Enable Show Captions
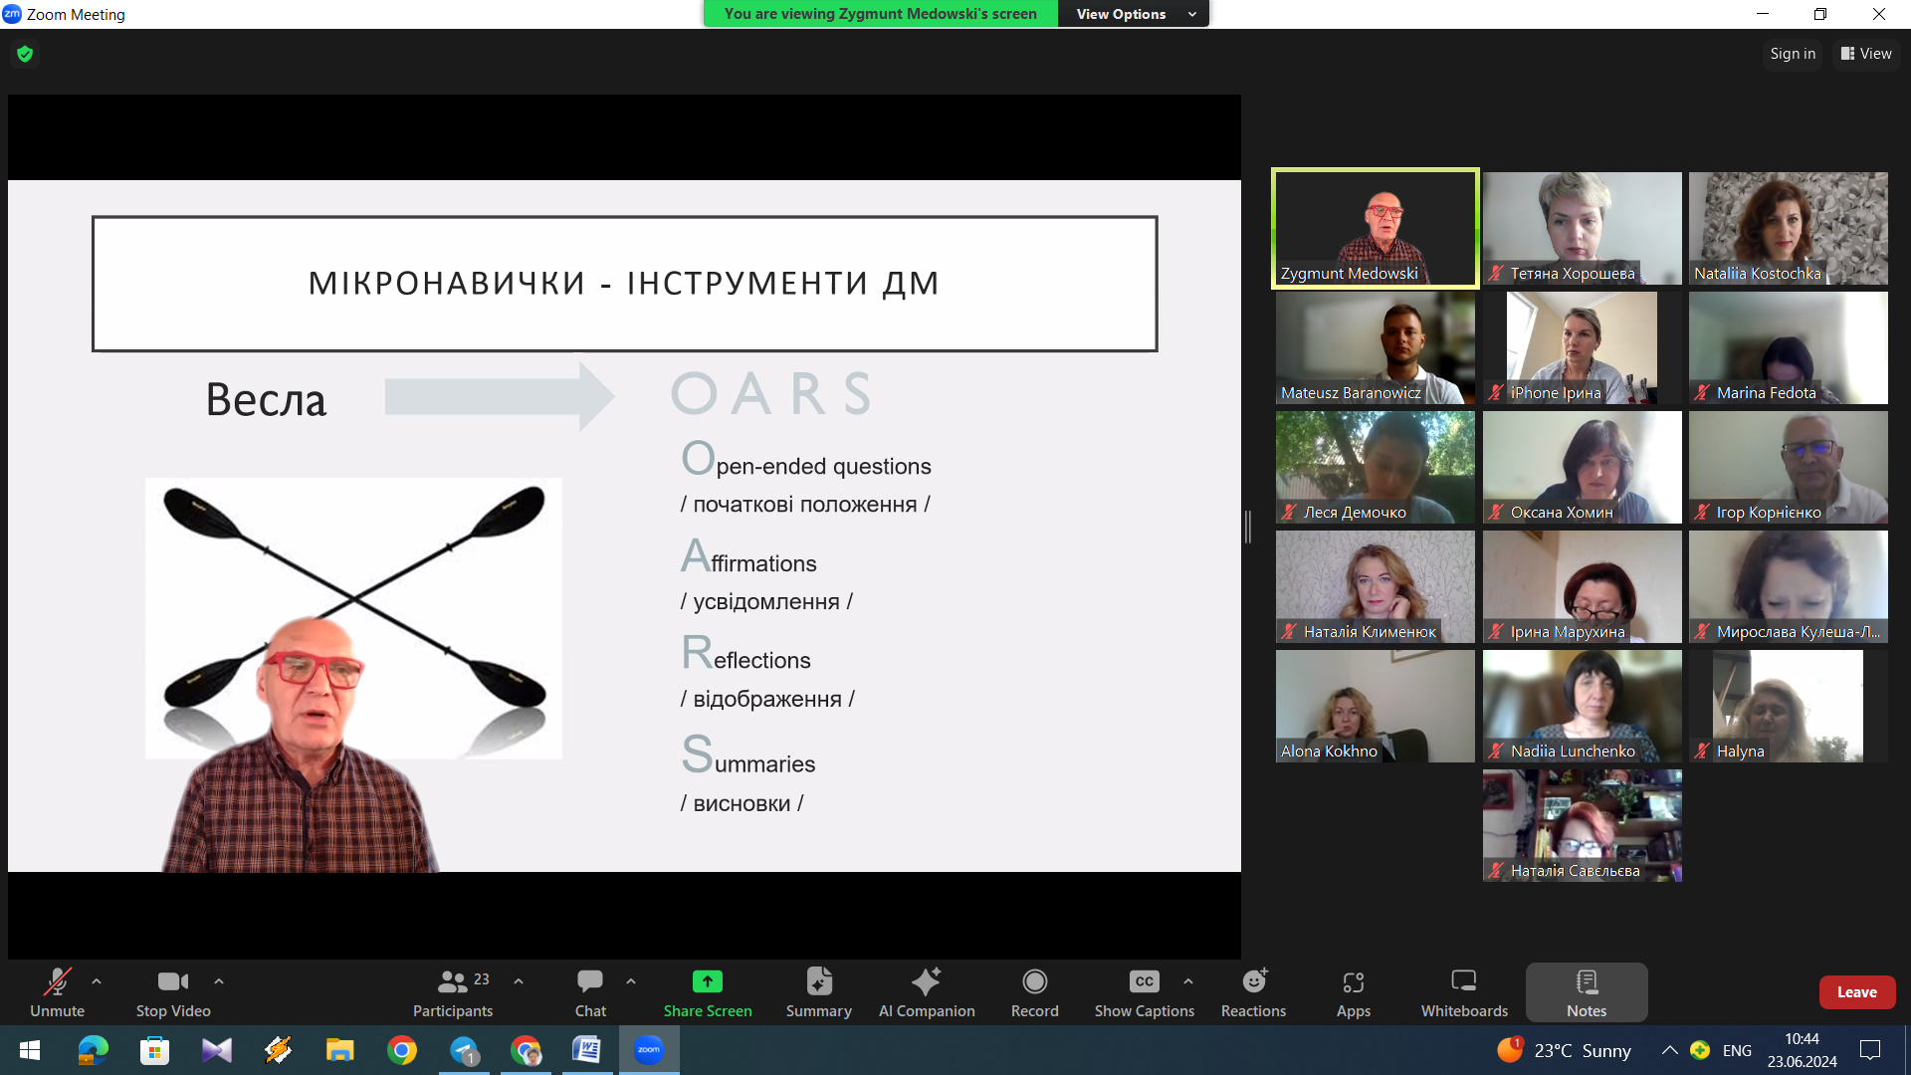The height and width of the screenshot is (1075, 1911). click(x=1144, y=992)
